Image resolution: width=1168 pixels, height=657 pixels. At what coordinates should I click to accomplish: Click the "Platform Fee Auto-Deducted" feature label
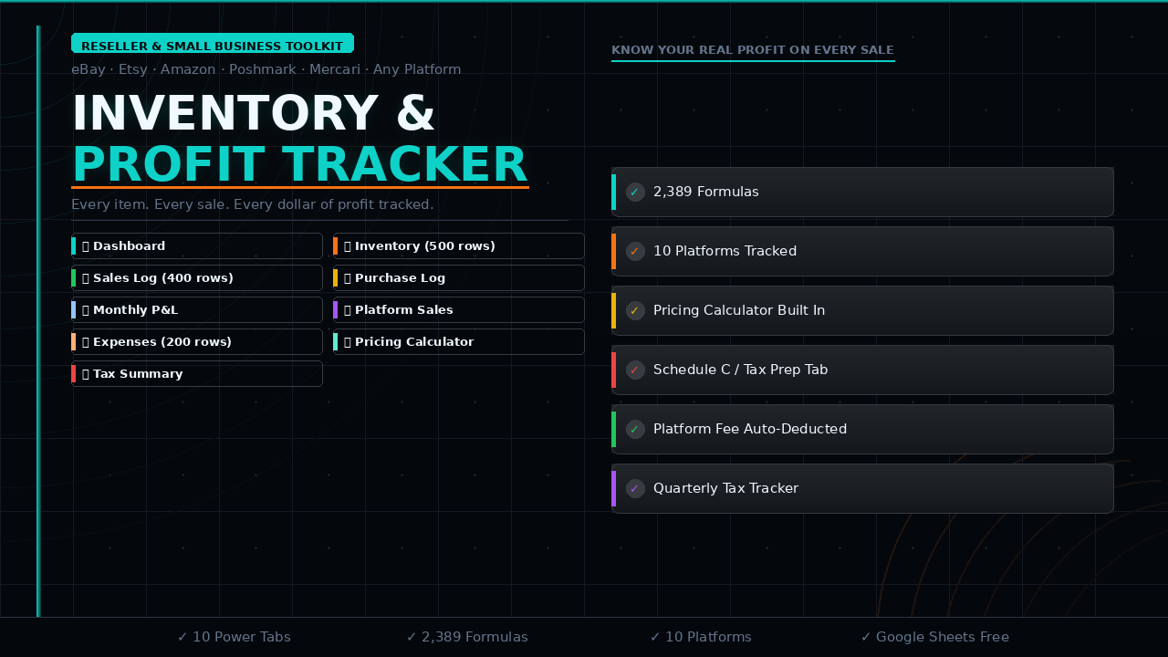point(750,429)
